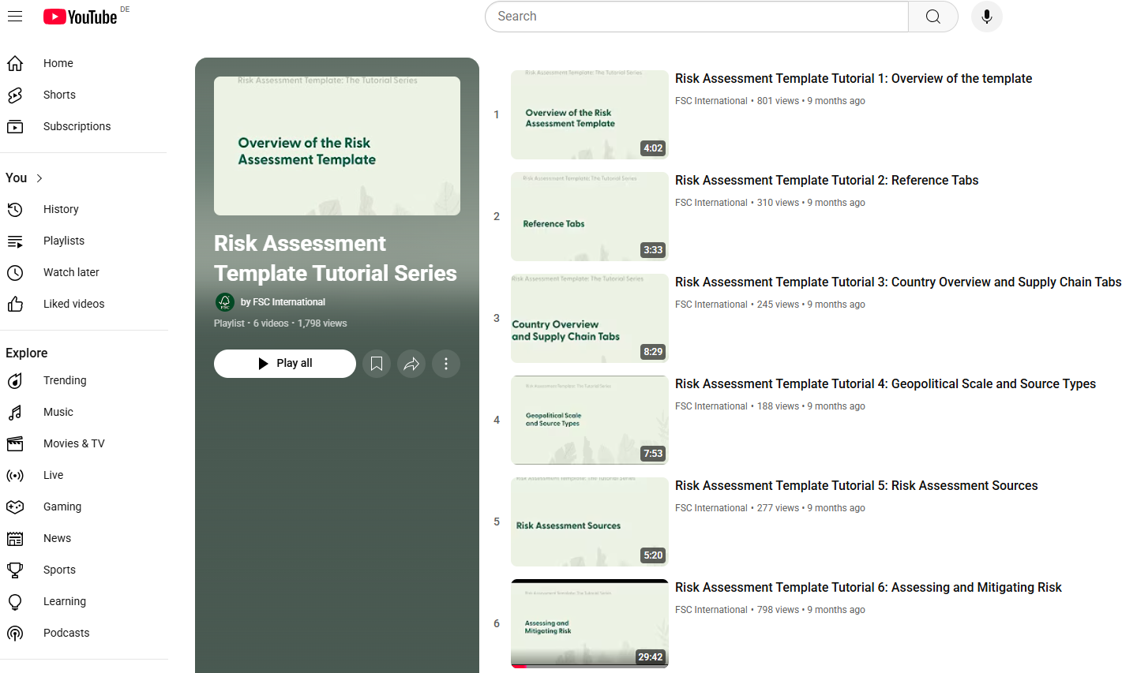Start voice search with microphone icon

point(987,17)
